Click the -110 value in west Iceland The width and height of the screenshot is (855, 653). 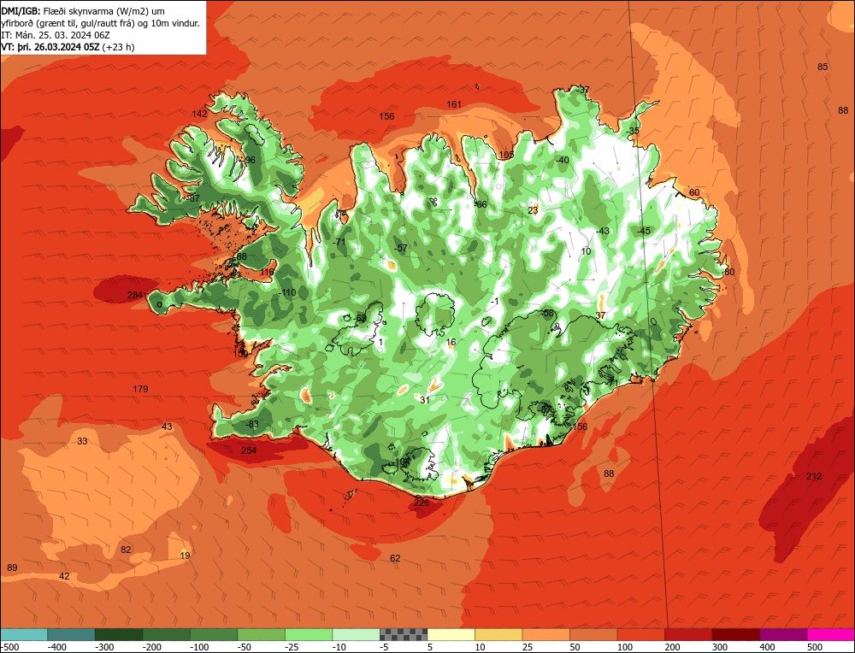click(286, 292)
